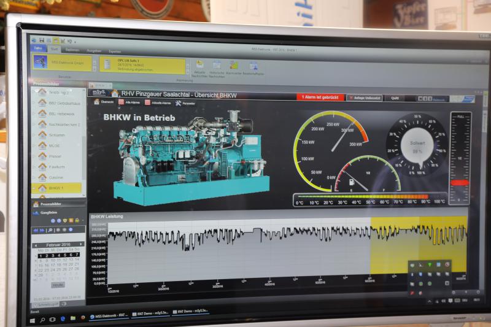Expand the Presse tree node
491x327 pixels.
[34, 156]
